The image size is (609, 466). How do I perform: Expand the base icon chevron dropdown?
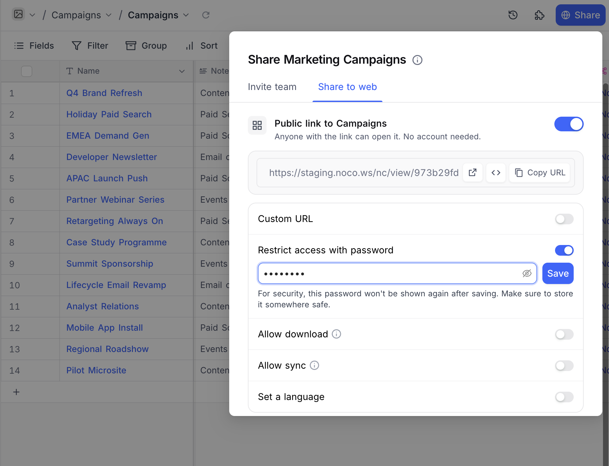click(32, 15)
